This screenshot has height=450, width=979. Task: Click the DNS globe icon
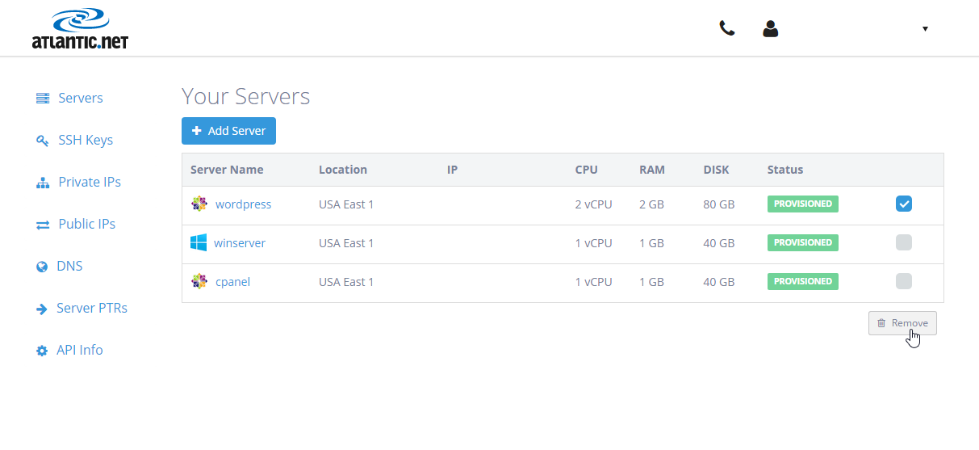tap(42, 267)
